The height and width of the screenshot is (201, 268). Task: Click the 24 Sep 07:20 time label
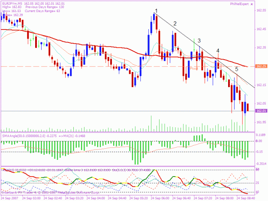pos(203,198)
